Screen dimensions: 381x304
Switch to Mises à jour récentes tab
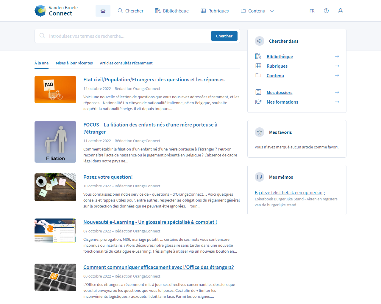[x=74, y=63]
